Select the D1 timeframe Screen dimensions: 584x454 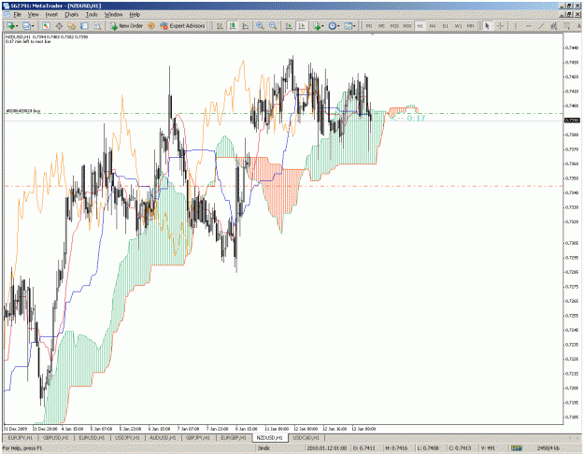click(445, 26)
